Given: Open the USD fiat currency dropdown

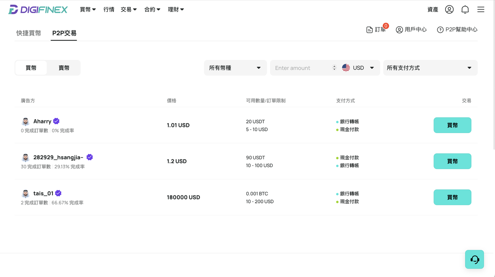Looking at the screenshot, I should click(x=358, y=68).
